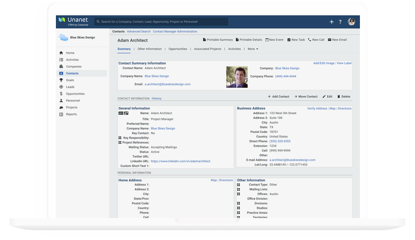Switch to the Opportunities tab
The image size is (415, 240).
coord(178,49)
